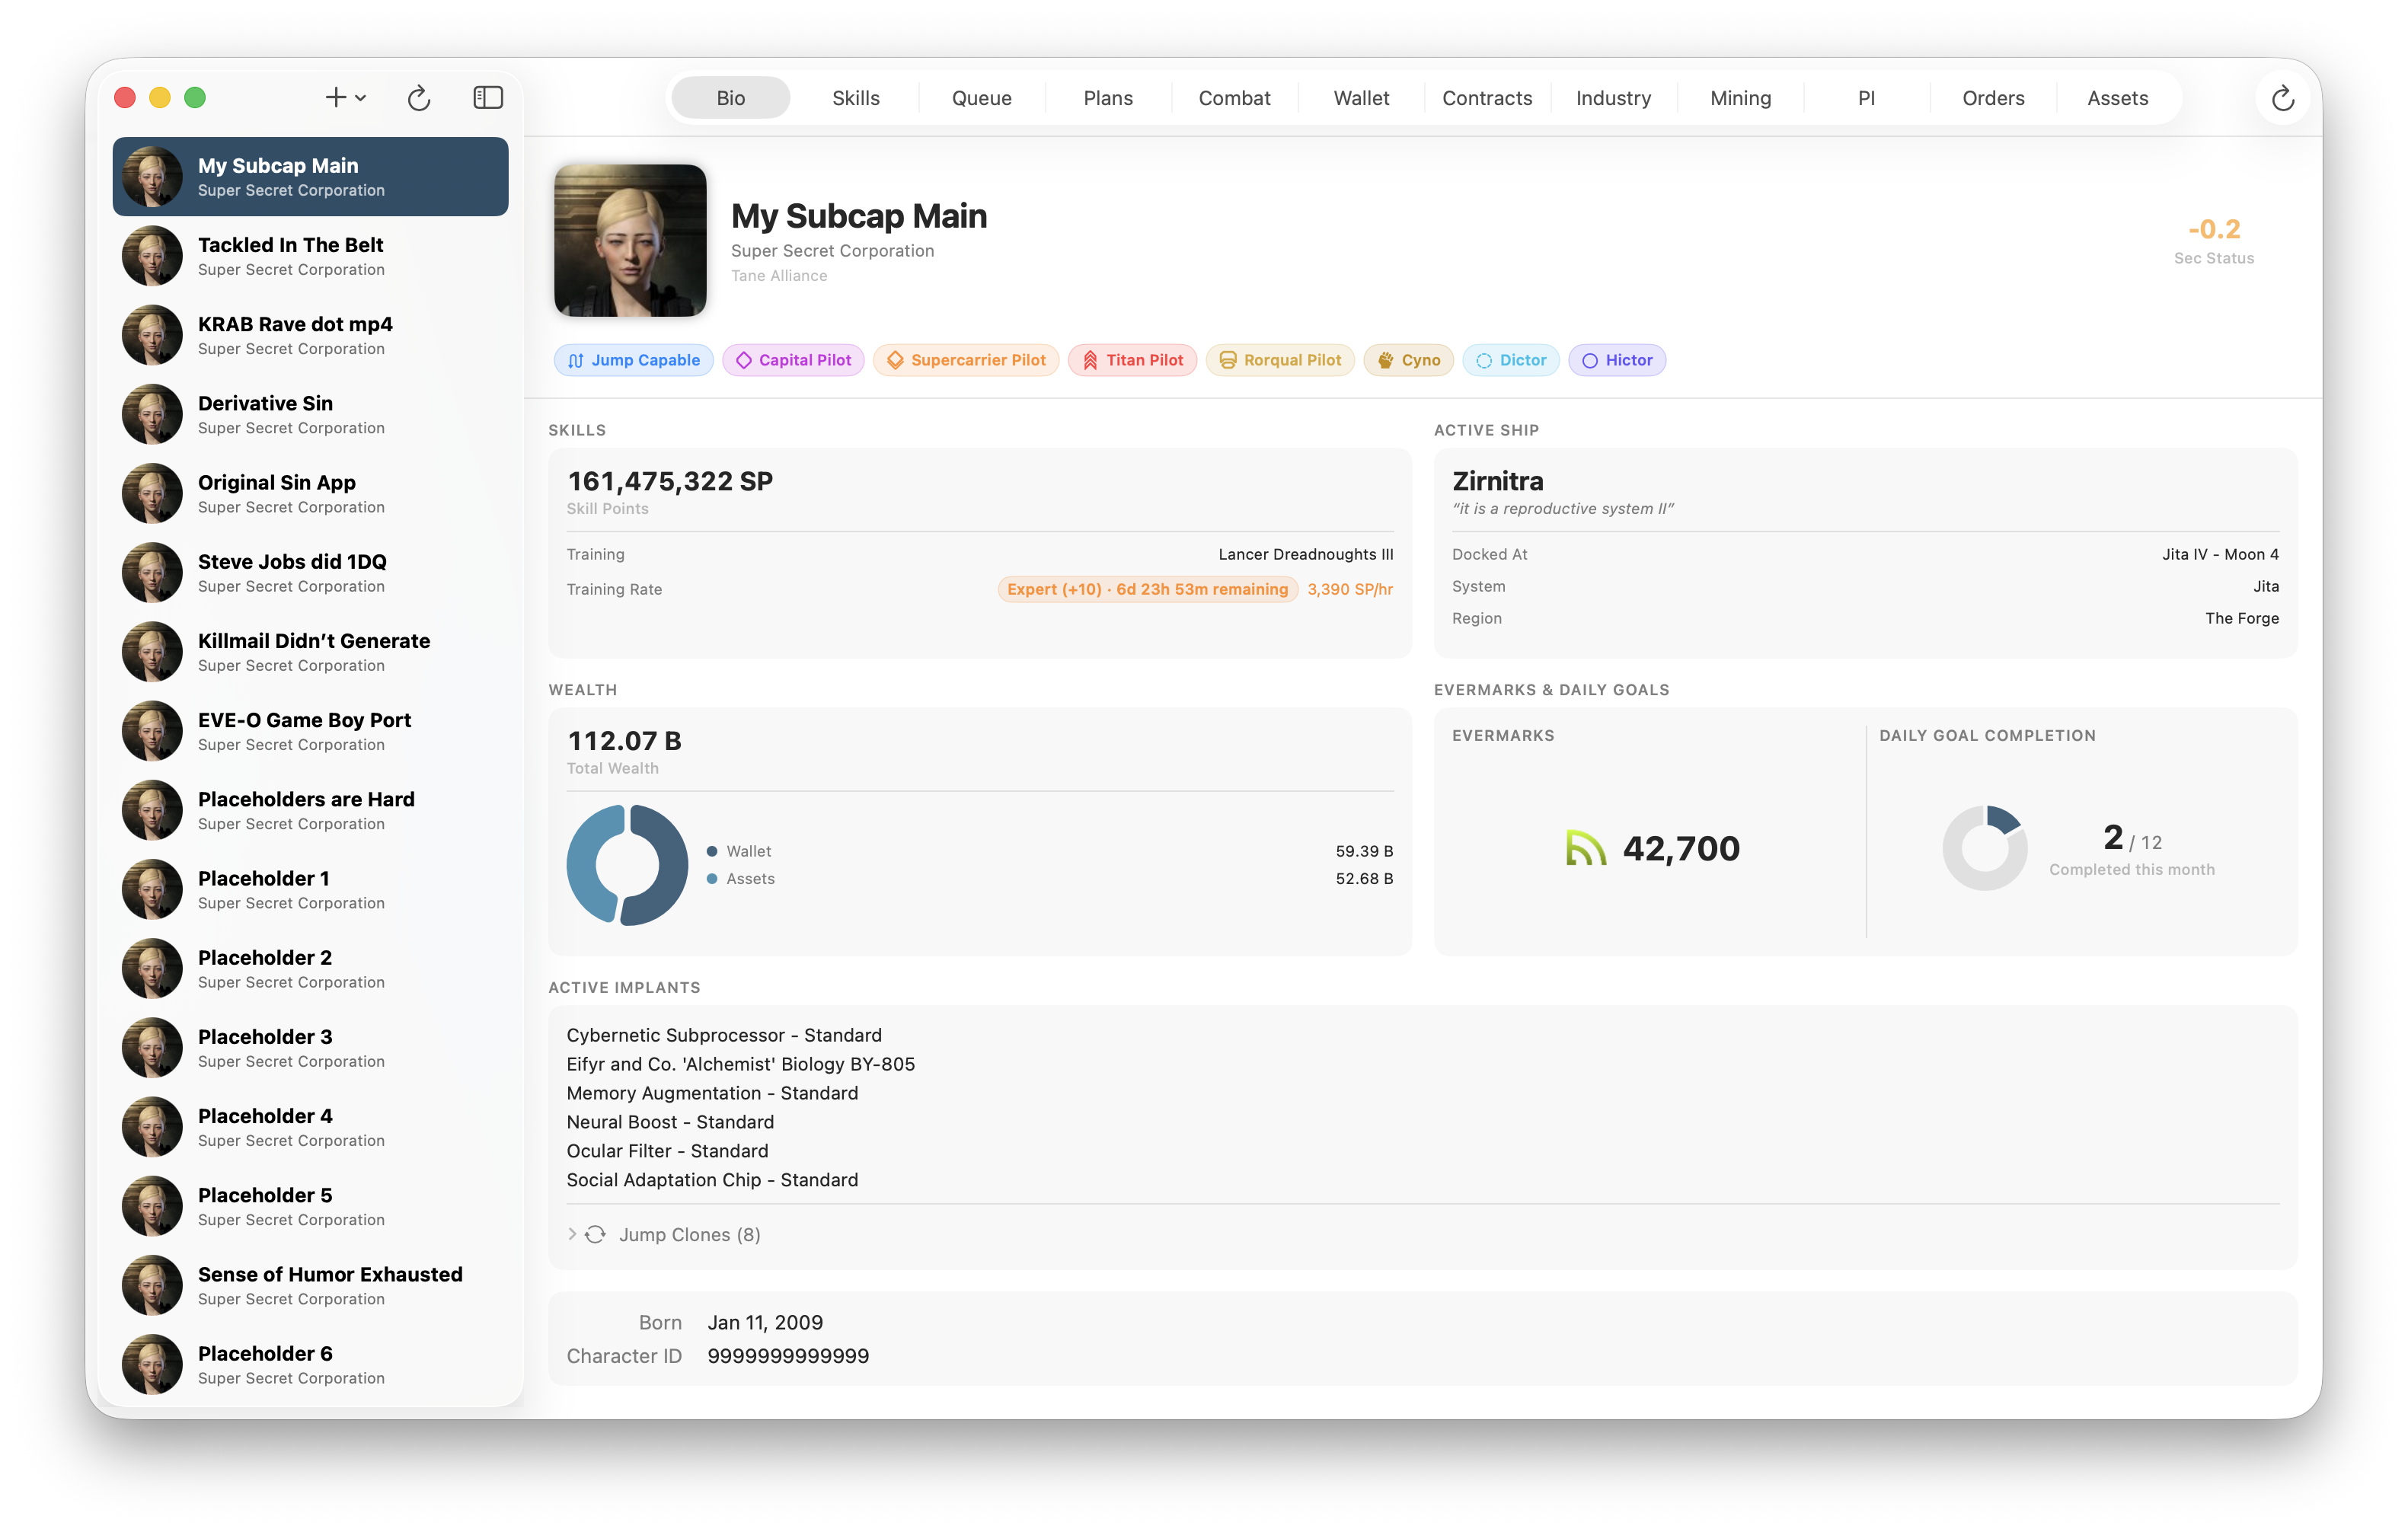Click the Rorqual Pilot badge
This screenshot has height=1532, width=2408.
point(1280,360)
